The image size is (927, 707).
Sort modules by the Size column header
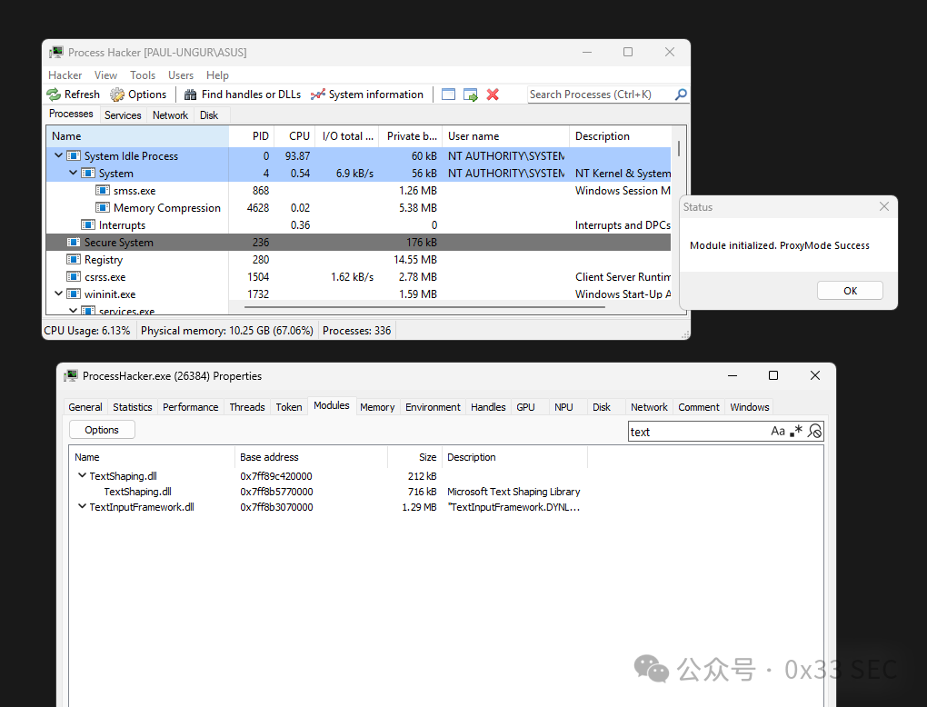tap(414, 457)
